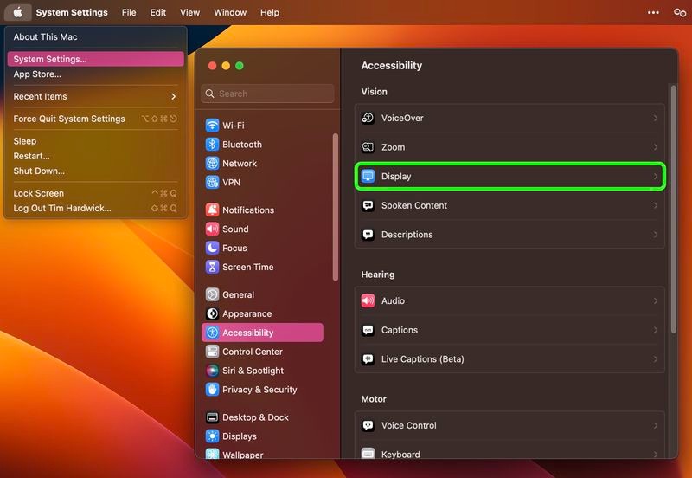Open the File menu
This screenshot has width=692, height=478.
[x=129, y=12]
